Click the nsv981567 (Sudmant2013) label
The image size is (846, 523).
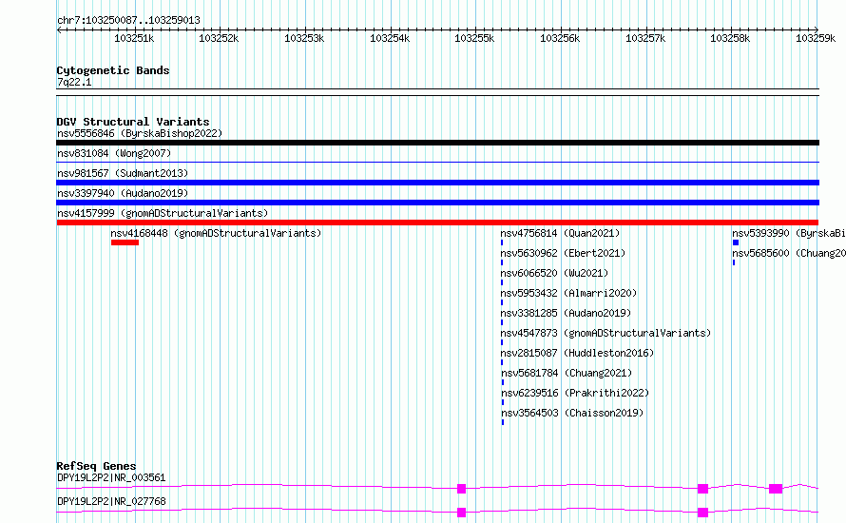click(x=123, y=173)
